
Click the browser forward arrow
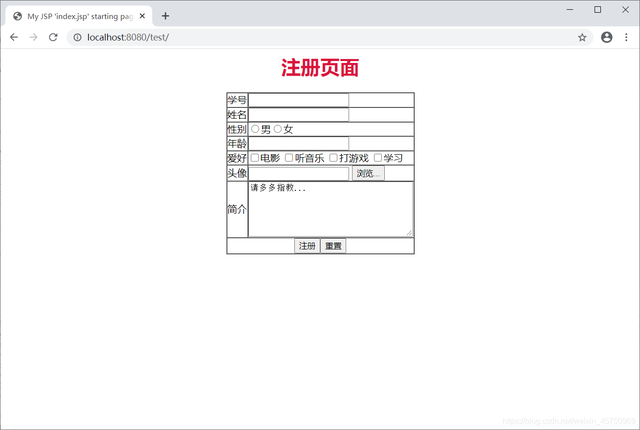tap(33, 37)
